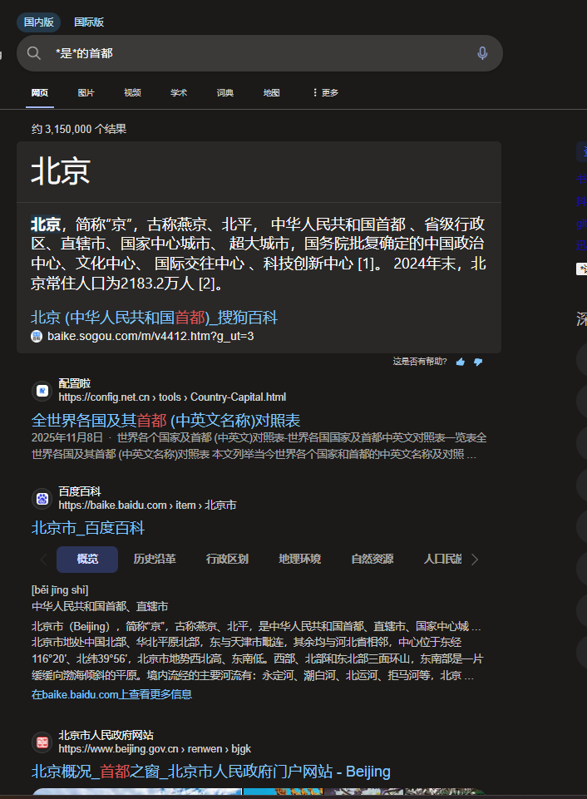Click the 百度百科 paw favicon
The image size is (587, 799).
(42, 499)
